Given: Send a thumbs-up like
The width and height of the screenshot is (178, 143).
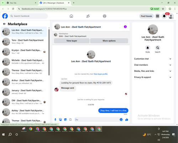Looking at the screenshot, I should (x=127, y=119).
